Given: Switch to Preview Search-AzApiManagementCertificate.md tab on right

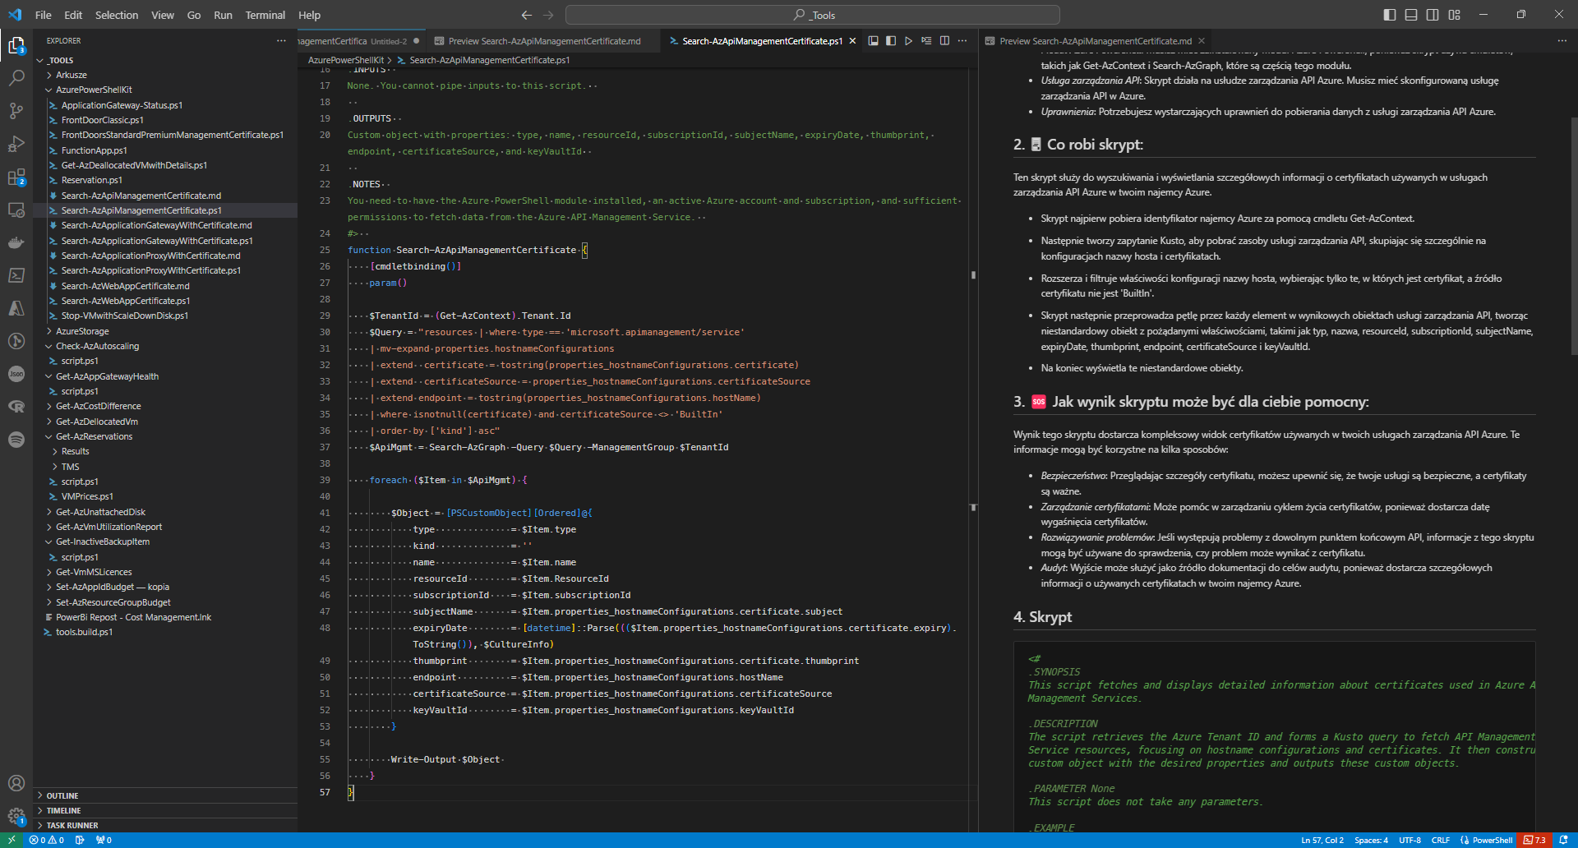Looking at the screenshot, I should click(1095, 41).
